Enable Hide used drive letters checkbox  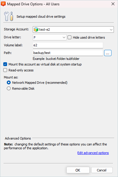[x=69, y=37]
